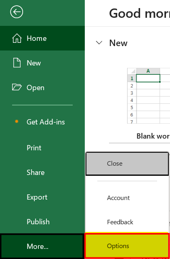170x259 pixels.
Task: Click the "Good mor" greeting heading
Action: (139, 13)
